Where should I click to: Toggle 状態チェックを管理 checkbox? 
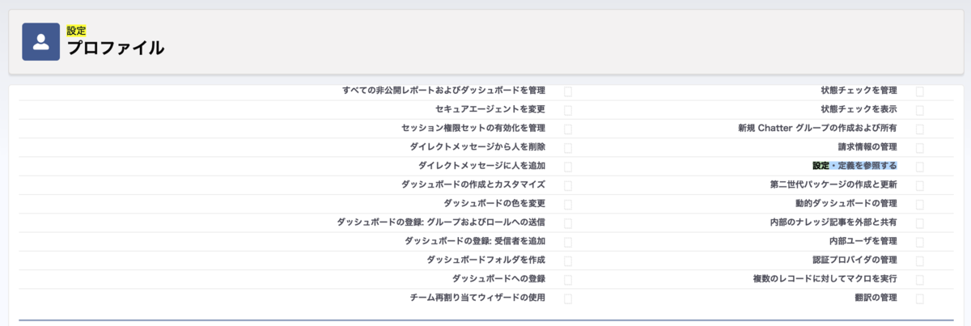920,91
